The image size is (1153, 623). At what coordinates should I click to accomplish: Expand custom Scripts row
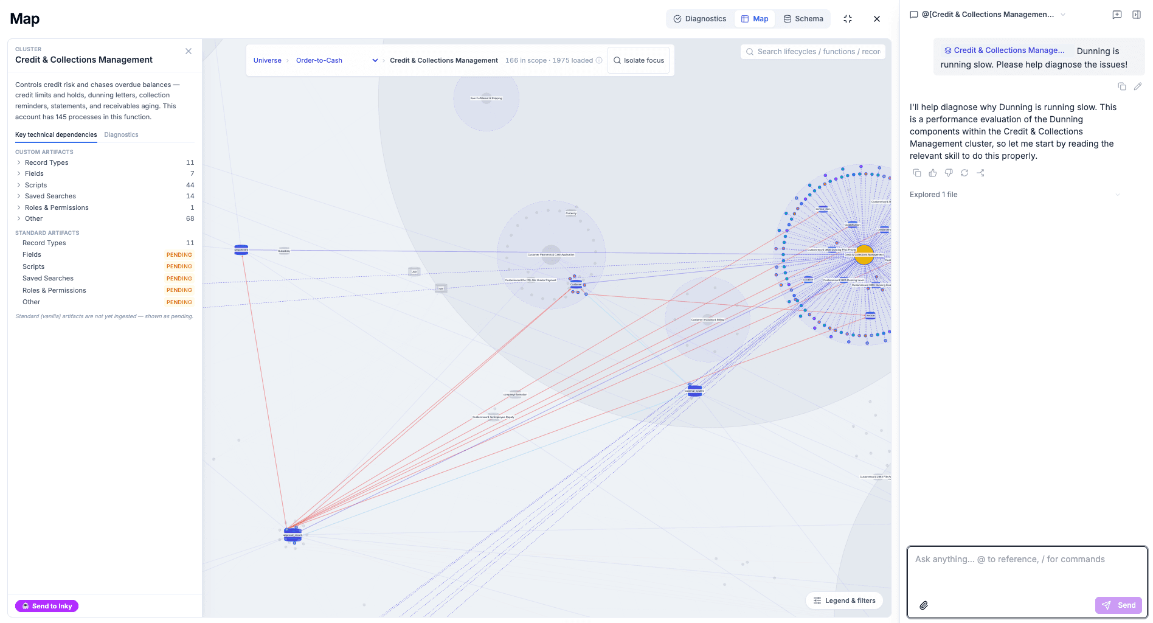(x=105, y=185)
